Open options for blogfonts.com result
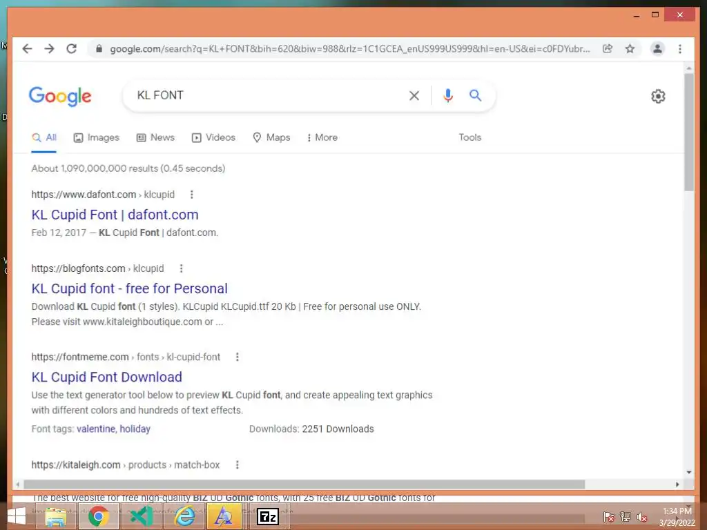This screenshot has width=707, height=530. pos(182,268)
